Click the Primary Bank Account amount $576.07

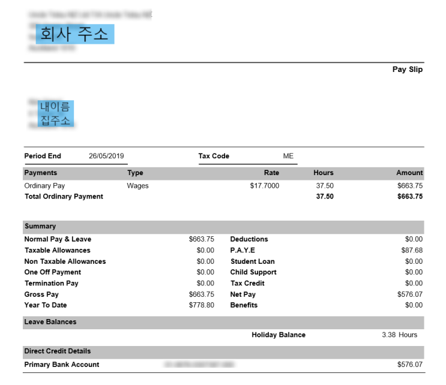coord(410,365)
